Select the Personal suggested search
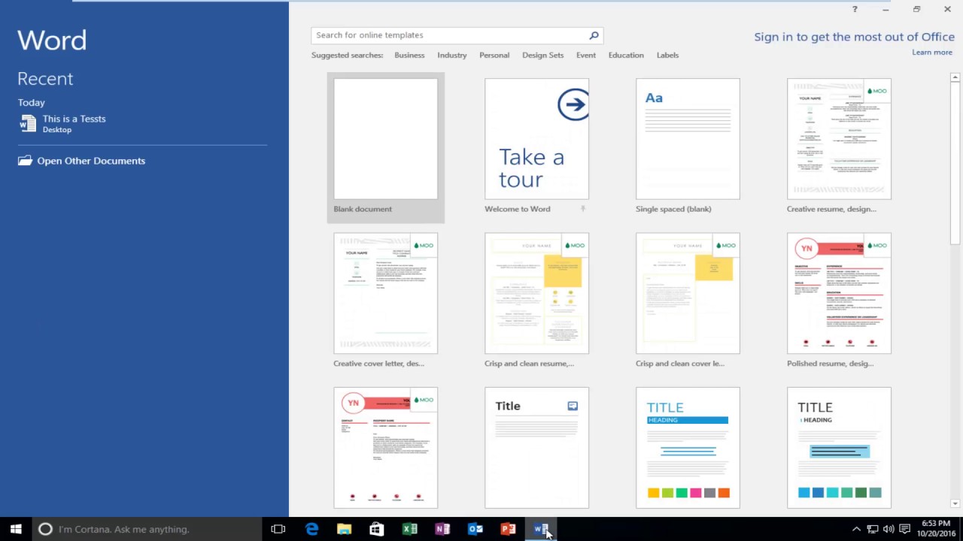This screenshot has width=963, height=541. pos(494,55)
